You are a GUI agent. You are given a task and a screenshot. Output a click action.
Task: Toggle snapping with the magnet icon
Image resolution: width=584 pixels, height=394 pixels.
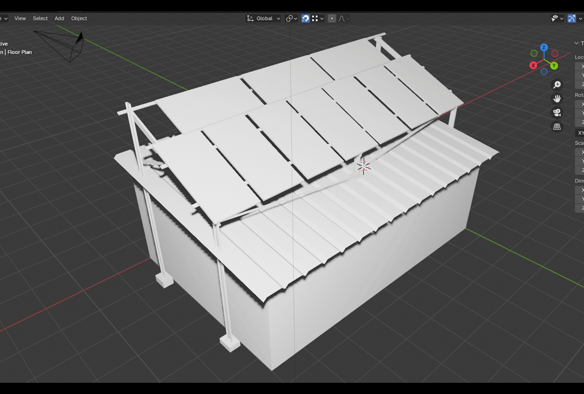pyautogui.click(x=306, y=19)
